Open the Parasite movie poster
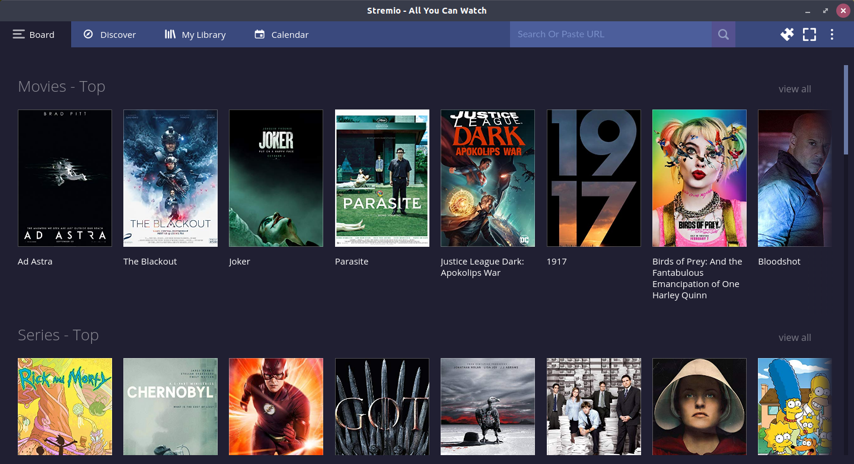 382,178
